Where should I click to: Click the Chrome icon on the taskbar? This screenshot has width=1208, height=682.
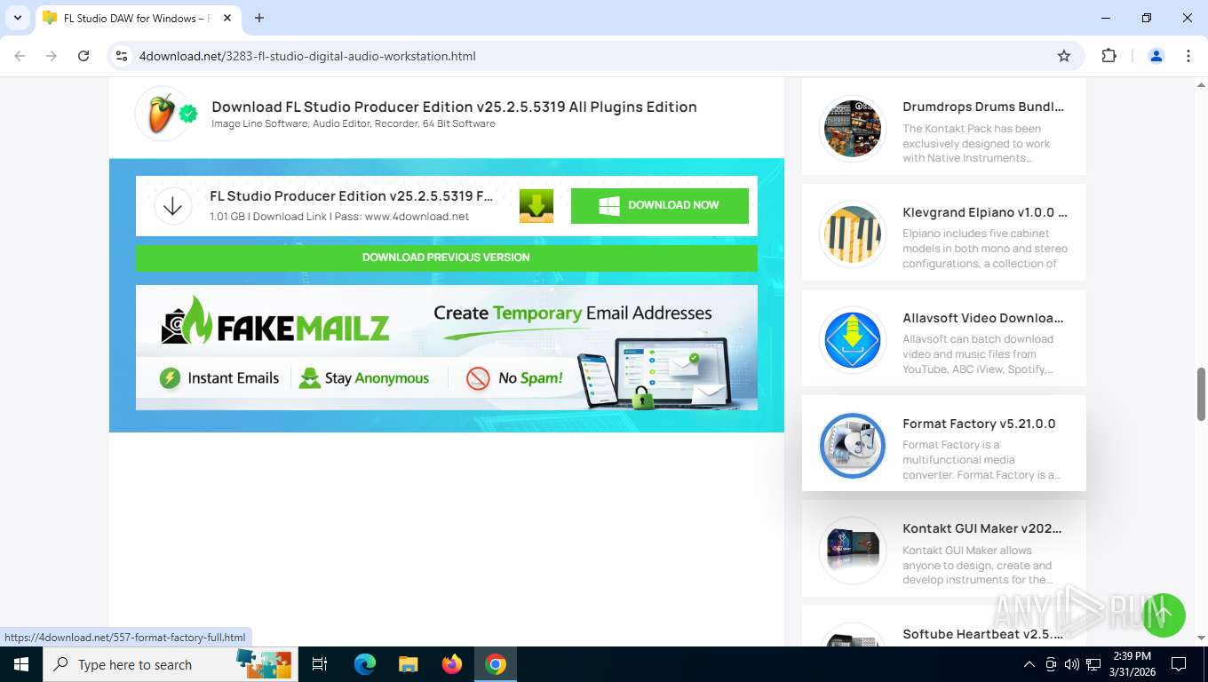click(x=496, y=664)
